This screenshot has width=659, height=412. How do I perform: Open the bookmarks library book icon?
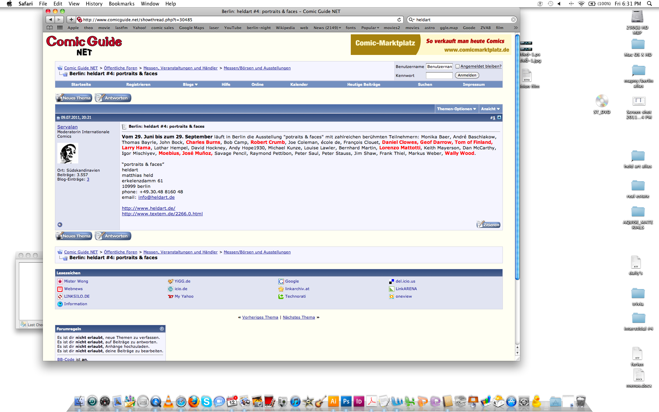tap(50, 28)
